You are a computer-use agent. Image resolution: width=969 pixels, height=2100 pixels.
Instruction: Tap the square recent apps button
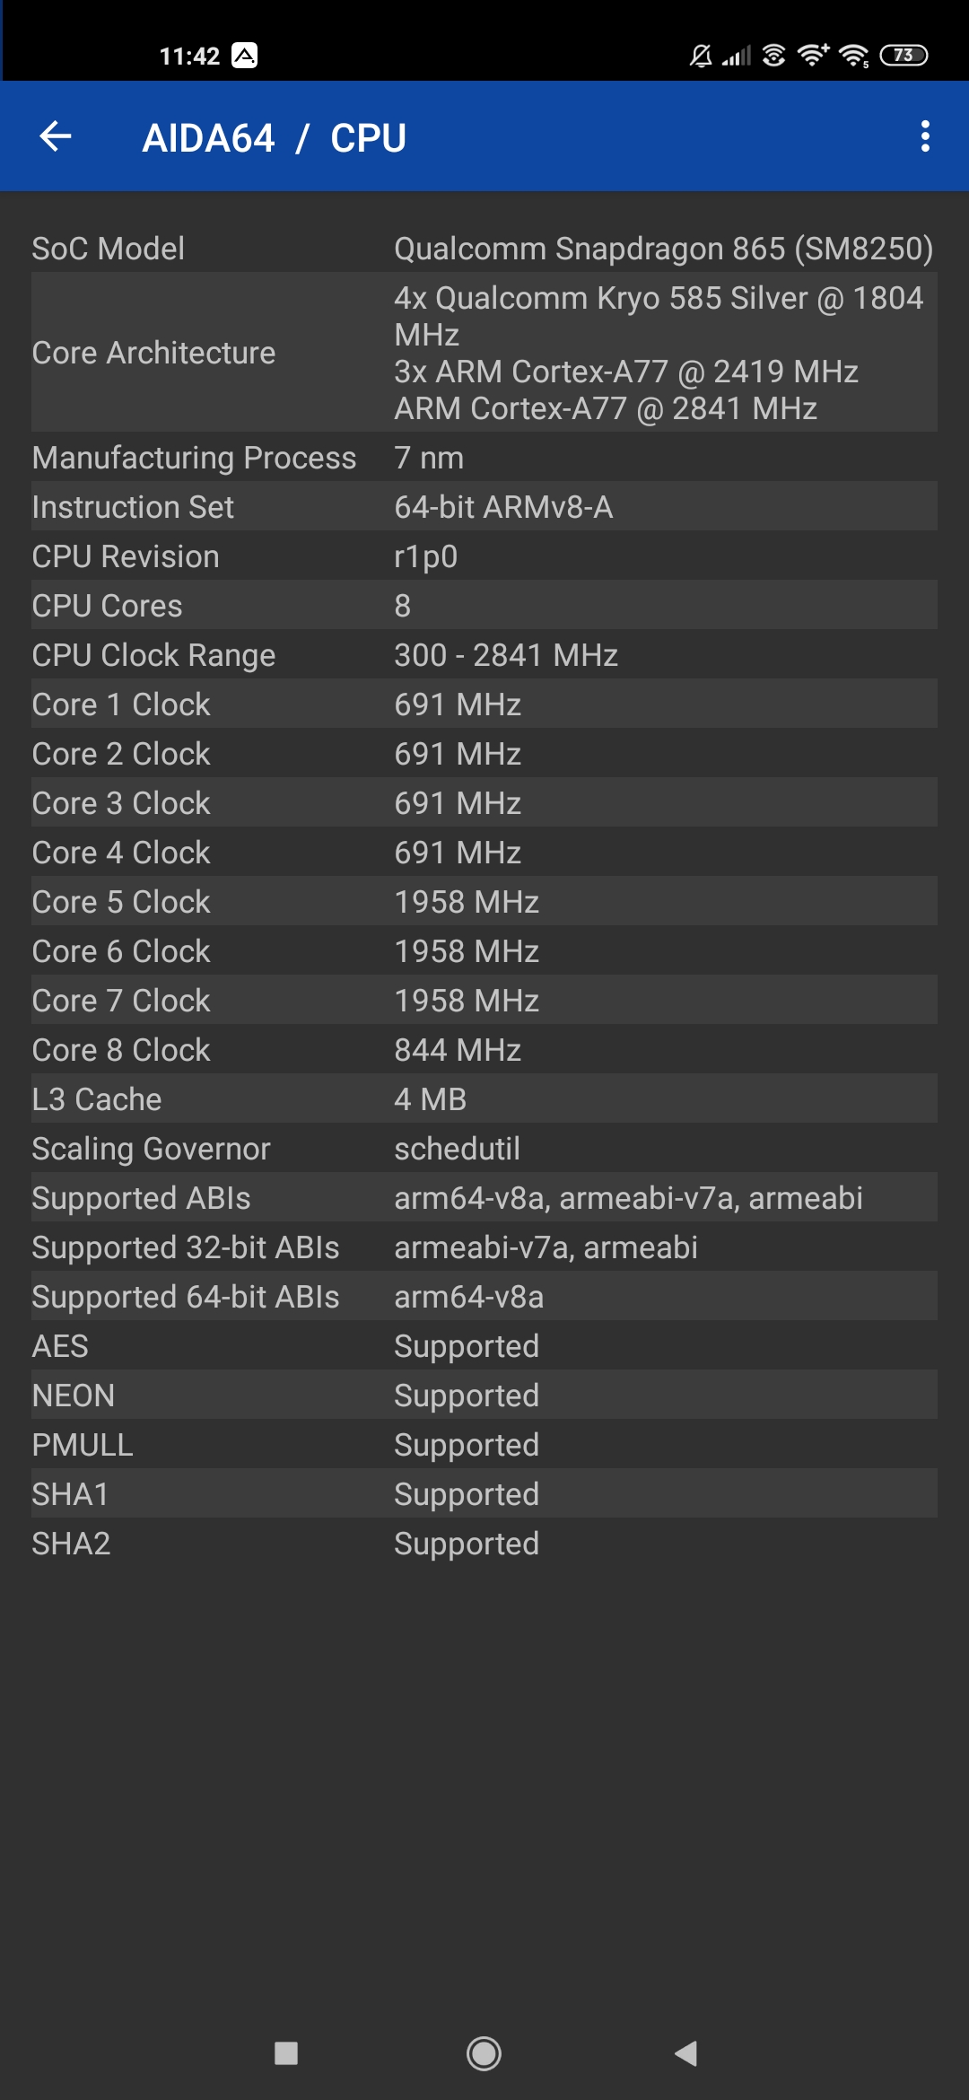286,2053
